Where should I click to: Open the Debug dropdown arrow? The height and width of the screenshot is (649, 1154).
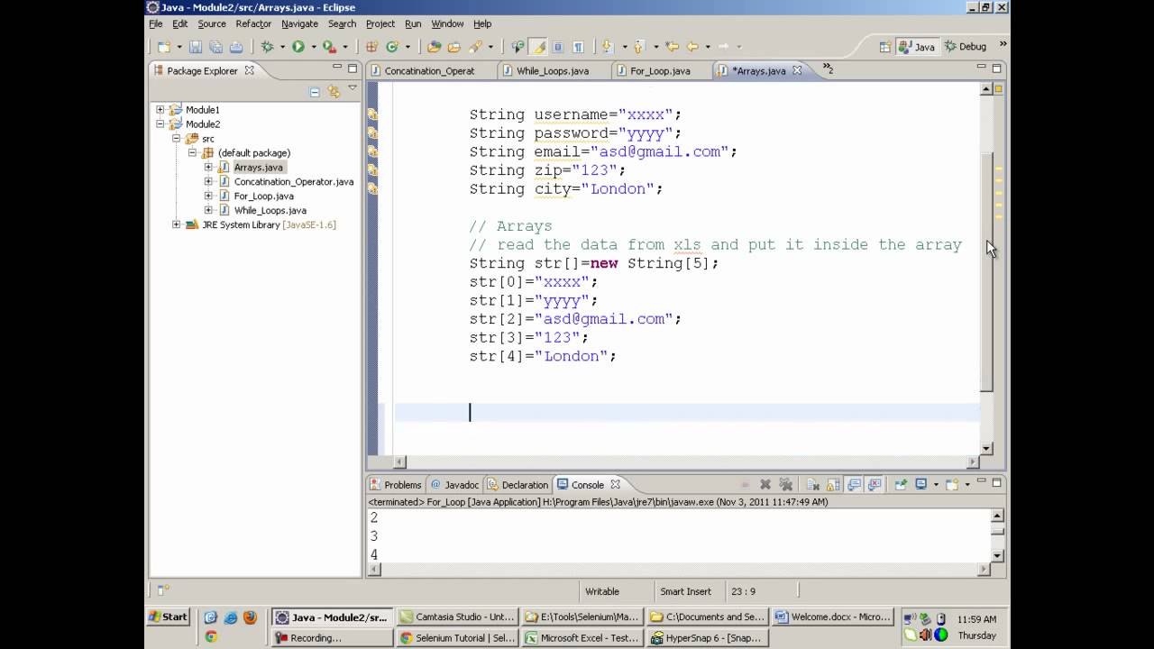[282, 47]
